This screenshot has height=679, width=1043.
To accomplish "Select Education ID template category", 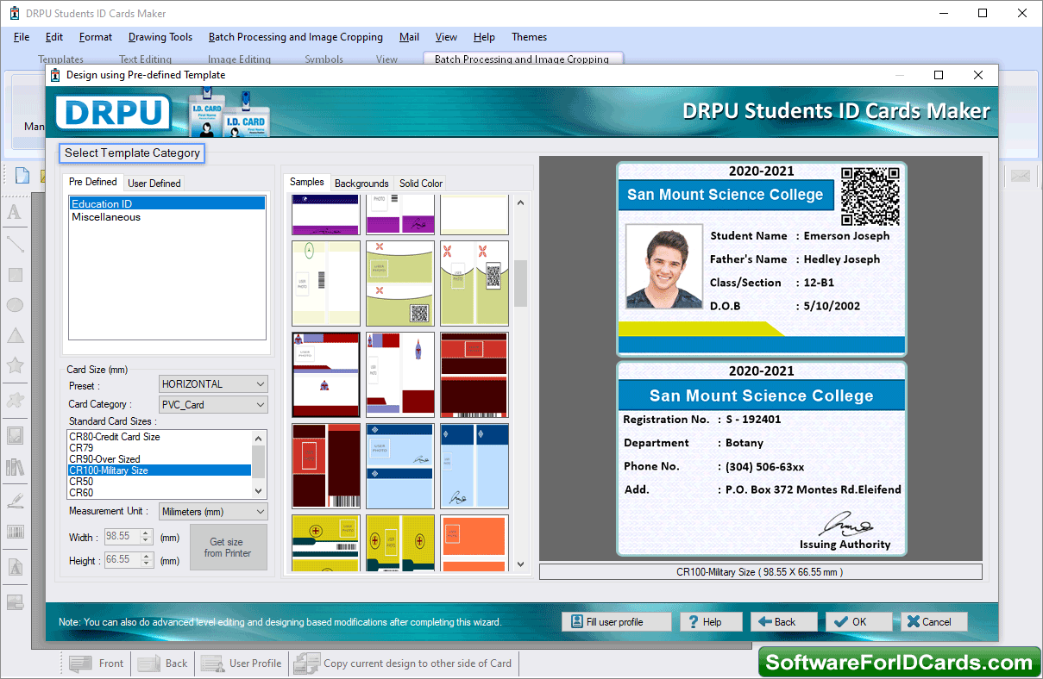I will click(167, 204).
